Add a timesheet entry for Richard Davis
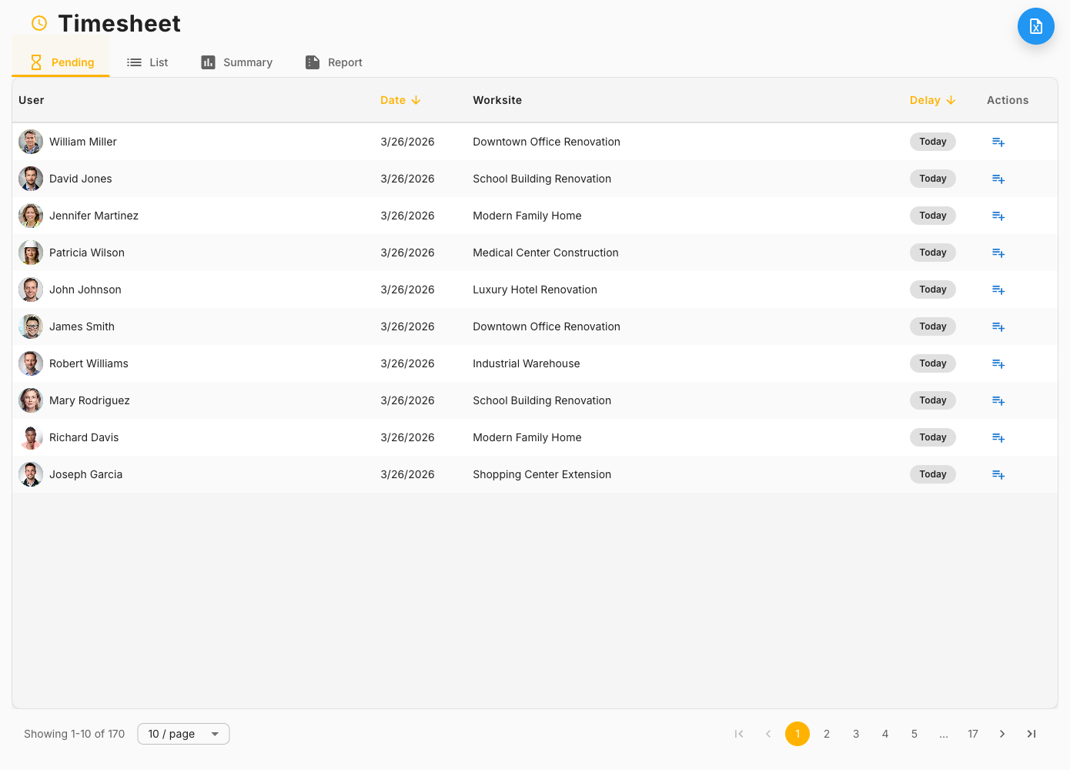This screenshot has height=770, width=1070. click(x=998, y=437)
